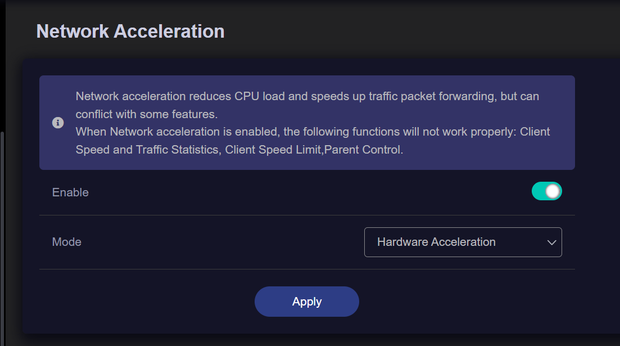620x346 pixels.
Task: Click the empty space in the Mode row
Action: 225,242
